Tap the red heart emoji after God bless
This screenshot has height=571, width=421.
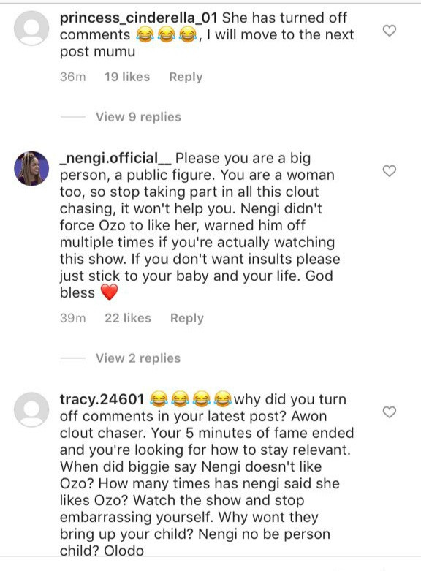pyautogui.click(x=109, y=292)
